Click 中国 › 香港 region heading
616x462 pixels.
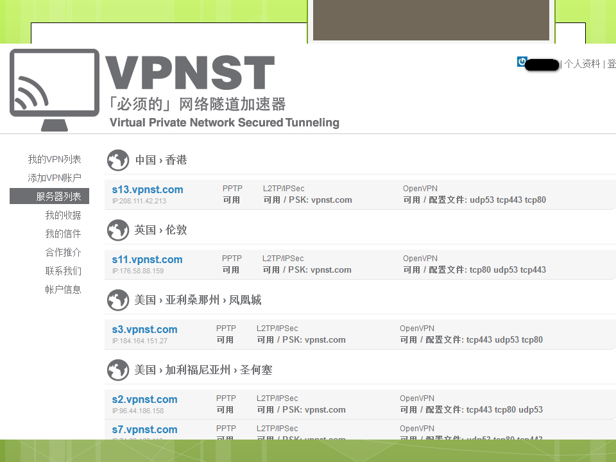(161, 160)
